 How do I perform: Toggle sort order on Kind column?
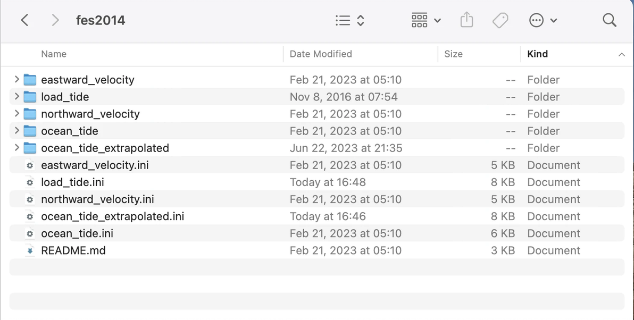pyautogui.click(x=537, y=54)
